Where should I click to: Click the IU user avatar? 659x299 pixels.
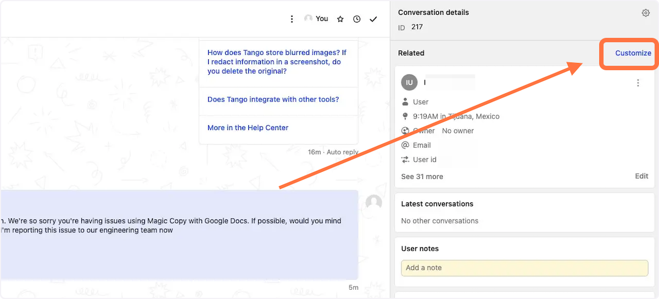coord(409,83)
